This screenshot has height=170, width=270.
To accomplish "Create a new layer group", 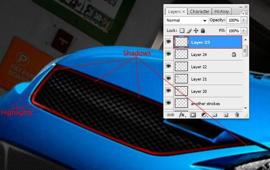I will click(x=215, y=115).
